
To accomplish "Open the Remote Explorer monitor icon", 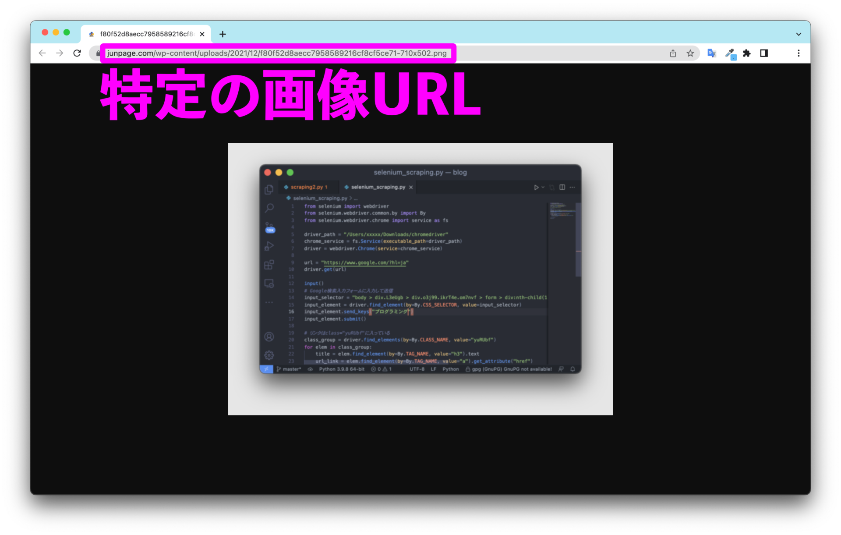I will 269,283.
